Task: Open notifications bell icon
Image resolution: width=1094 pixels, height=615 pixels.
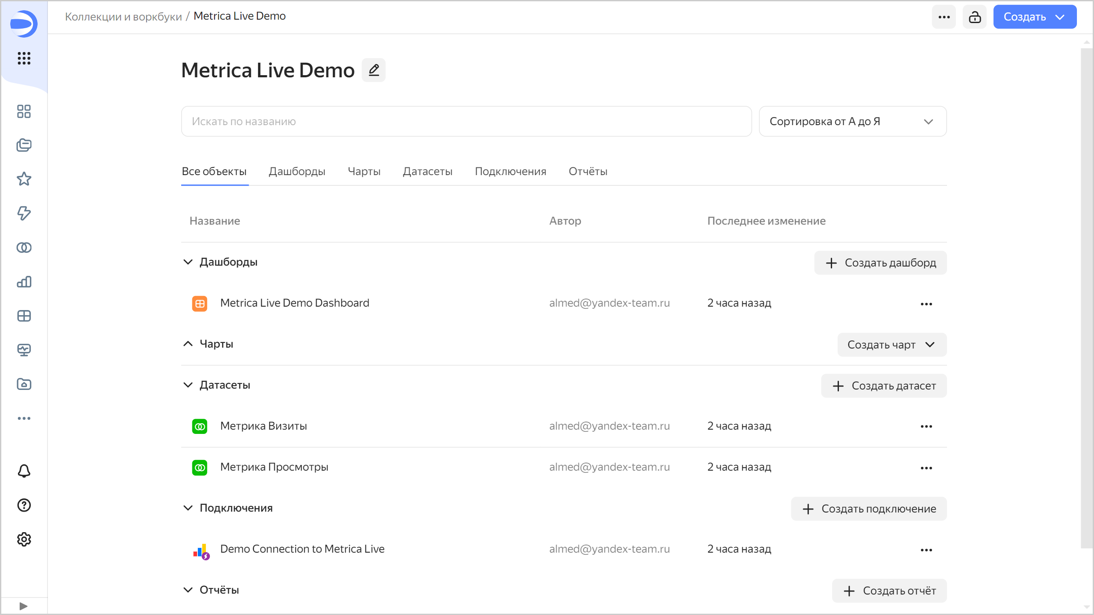Action: click(x=24, y=471)
